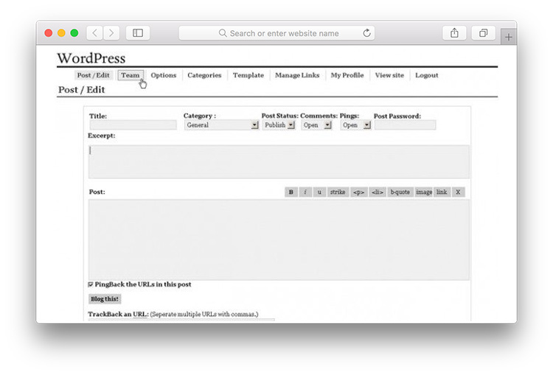The height and width of the screenshot is (375, 553).
Task: Open the Pings dropdown
Action: click(x=356, y=125)
